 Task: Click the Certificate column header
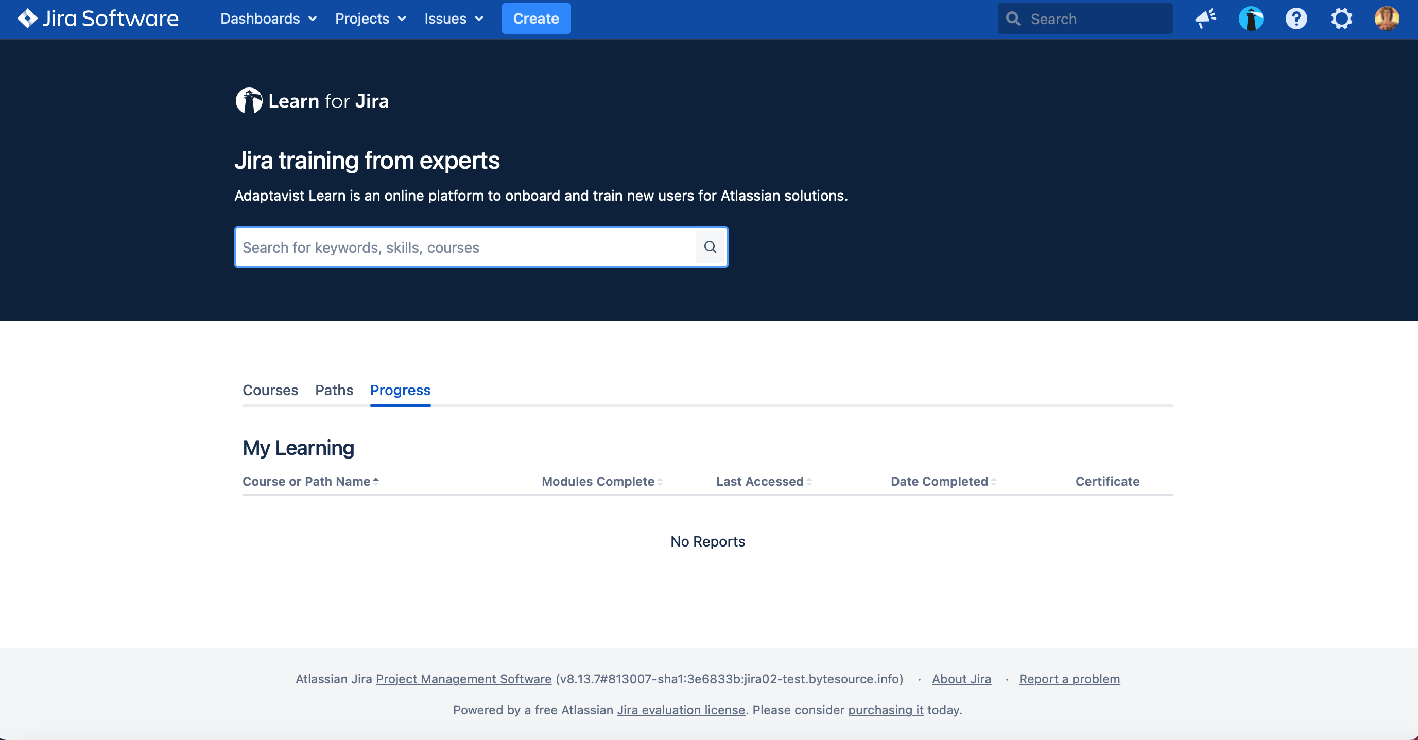point(1108,482)
